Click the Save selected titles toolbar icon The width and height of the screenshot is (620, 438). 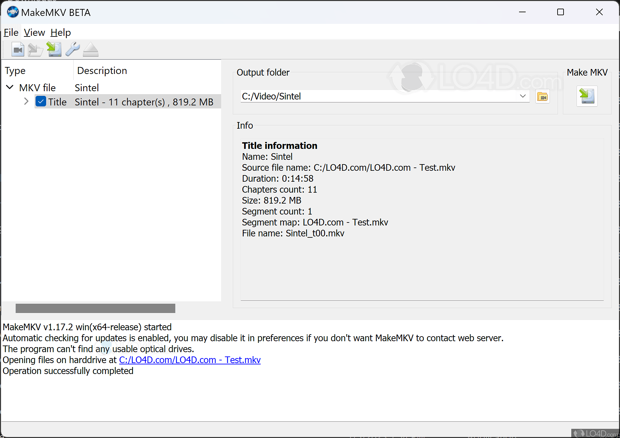pyautogui.click(x=54, y=50)
